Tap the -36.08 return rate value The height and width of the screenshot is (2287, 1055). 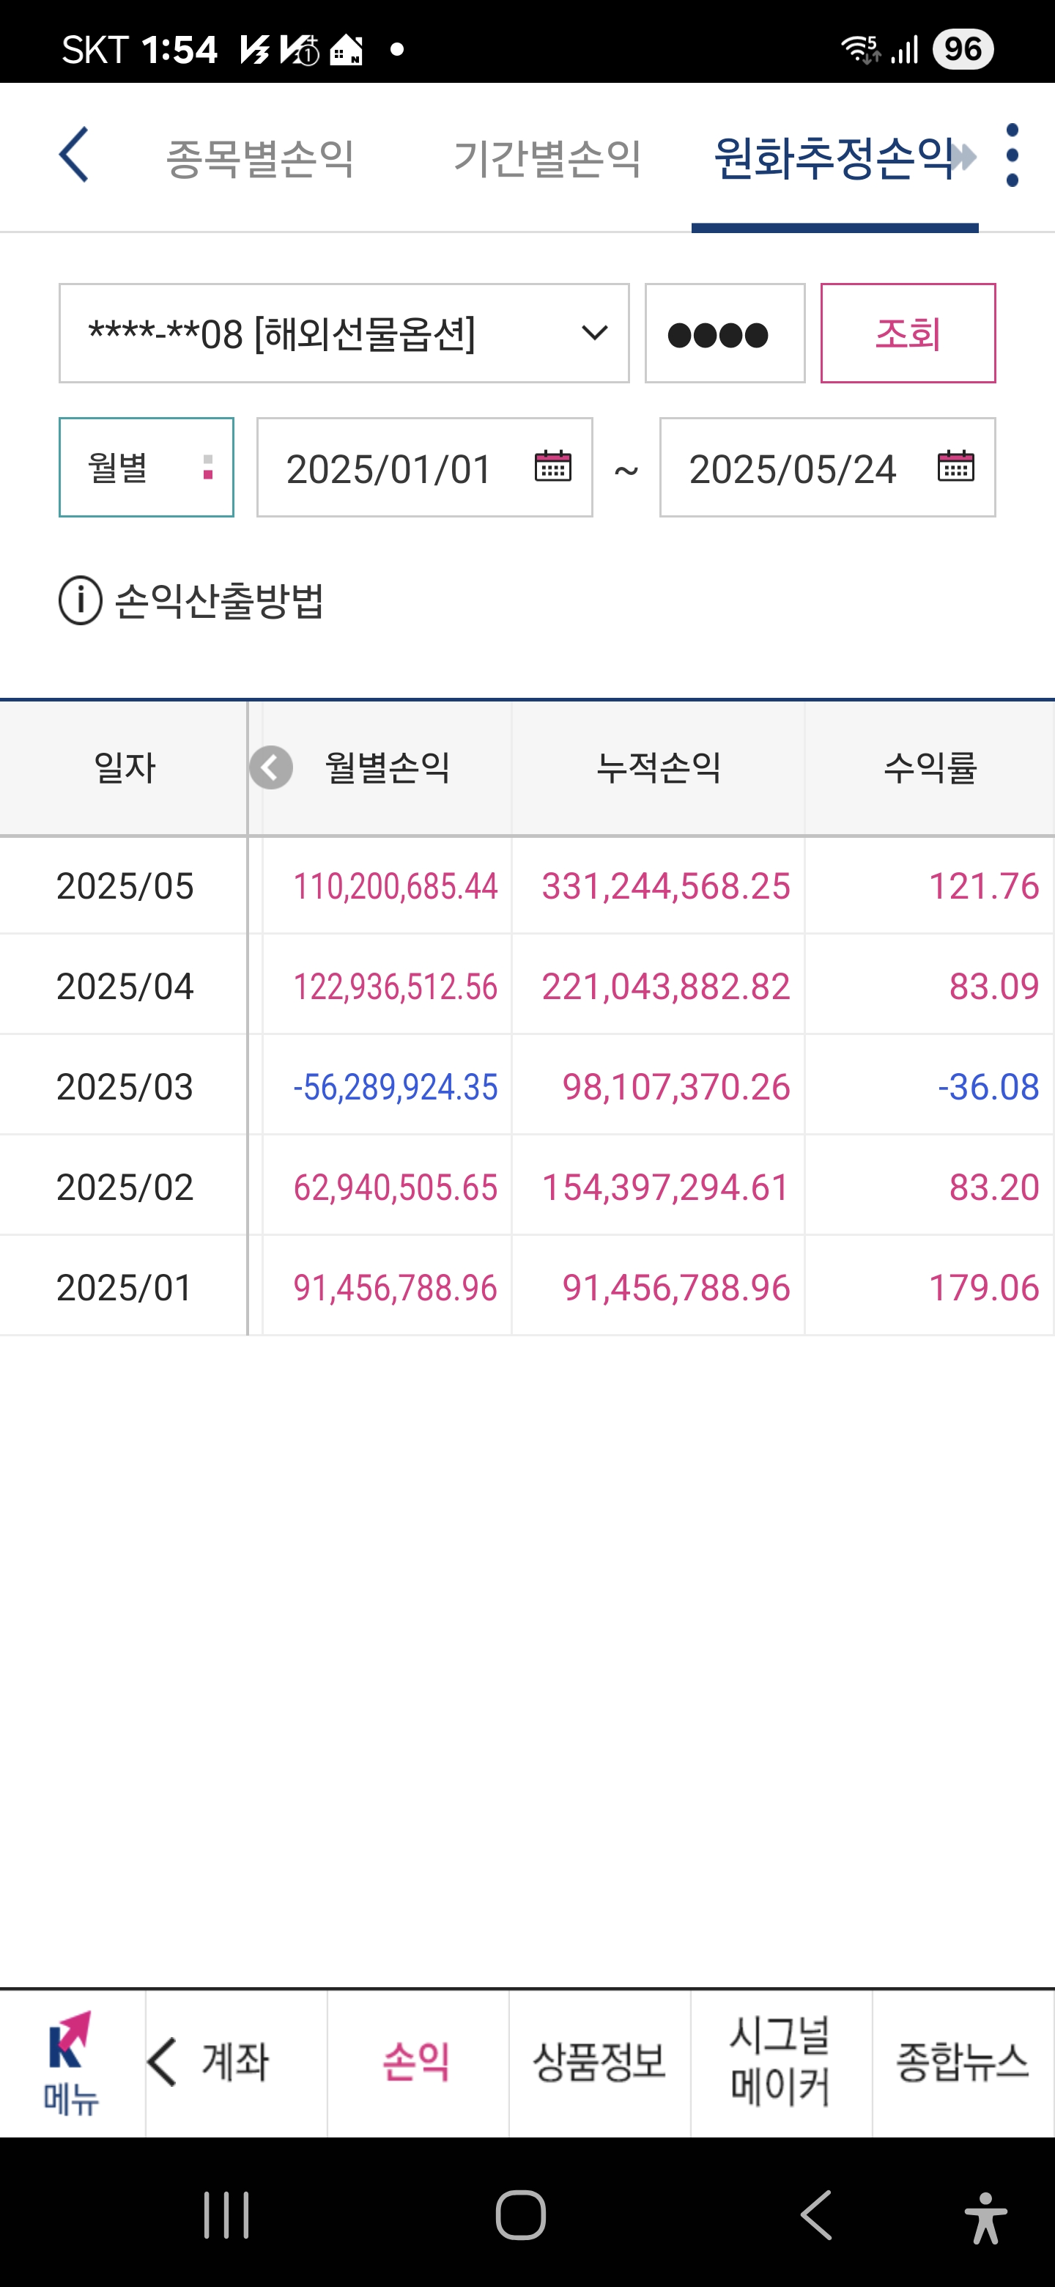[x=988, y=1086]
